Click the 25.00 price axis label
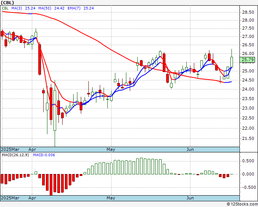The image size is (258, 207). point(248,71)
